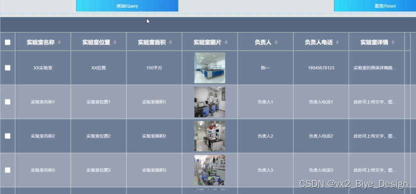
Task: Select the 实验室名称2 cell
Action: [x=43, y=136]
